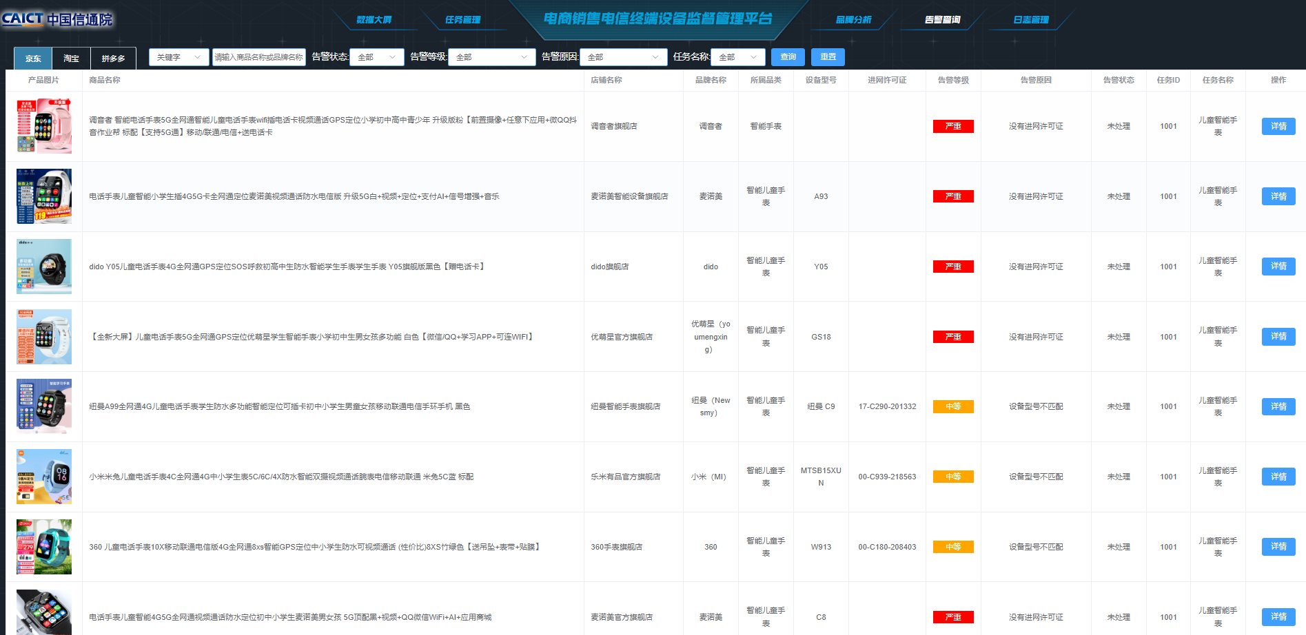Open the 告警等级 dropdown
This screenshot has height=635, width=1306.
[x=491, y=57]
